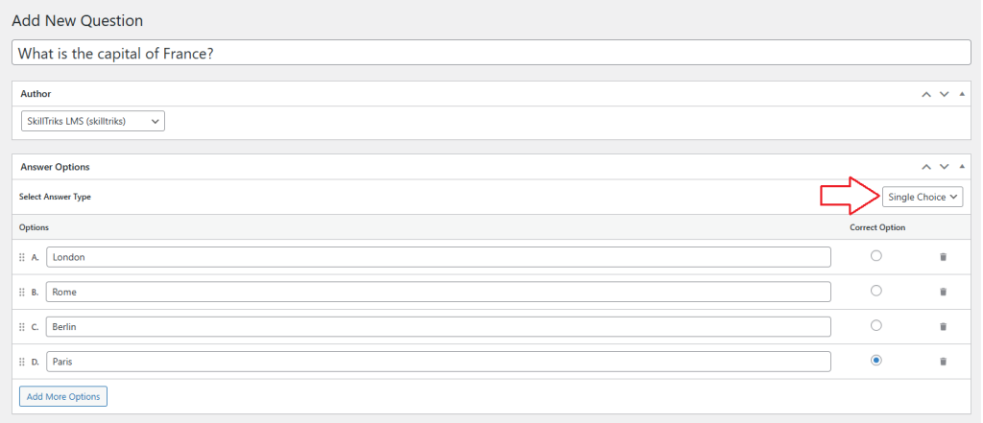Select the Paris correct option radio
The width and height of the screenshot is (983, 423).
click(x=875, y=361)
